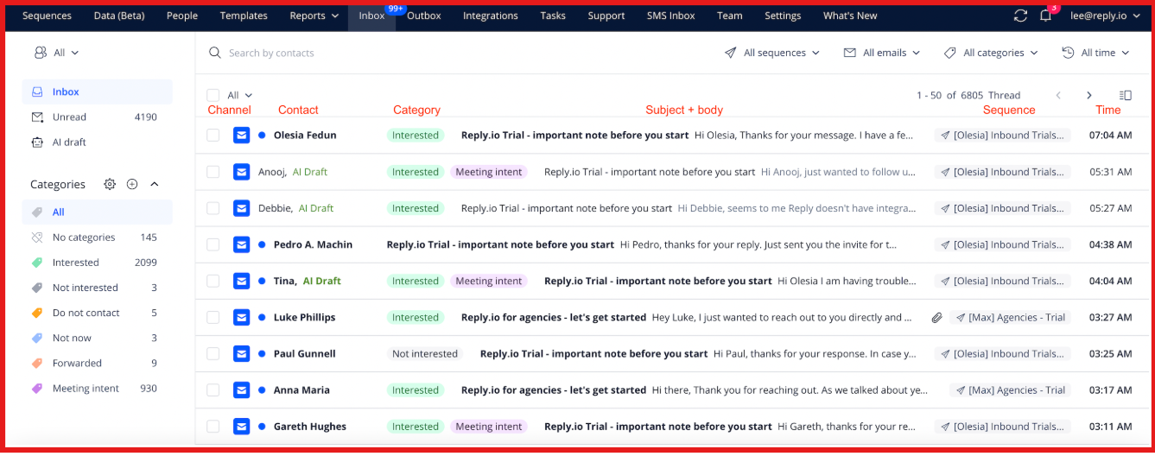The width and height of the screenshot is (1155, 456).
Task: Click the sync refresh icon in top bar
Action: click(1020, 16)
